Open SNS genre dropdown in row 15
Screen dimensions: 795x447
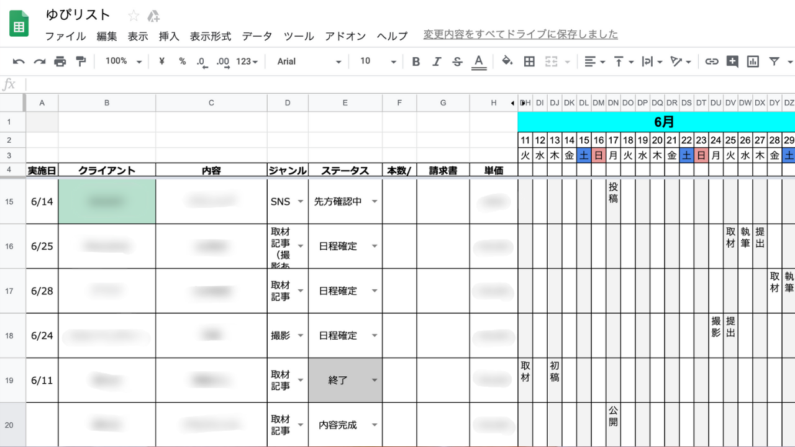point(301,202)
